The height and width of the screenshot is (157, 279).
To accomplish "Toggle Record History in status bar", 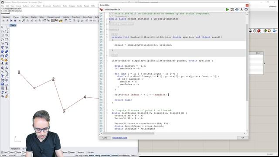I will pos(124,155).
